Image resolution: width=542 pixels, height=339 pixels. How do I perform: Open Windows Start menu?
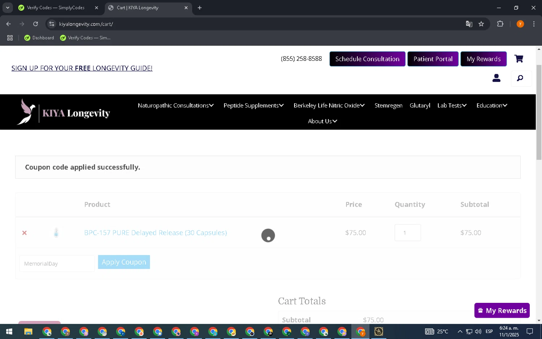9,331
